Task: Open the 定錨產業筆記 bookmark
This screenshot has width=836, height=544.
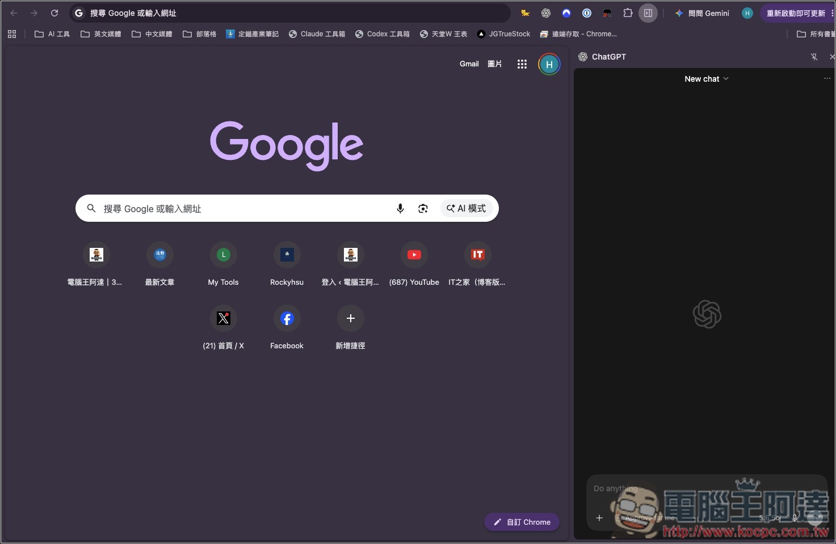Action: [253, 34]
